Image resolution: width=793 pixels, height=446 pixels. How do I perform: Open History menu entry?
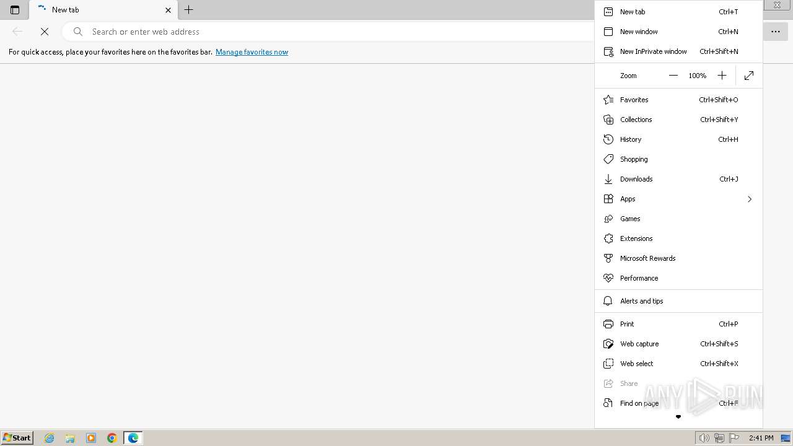coord(678,139)
